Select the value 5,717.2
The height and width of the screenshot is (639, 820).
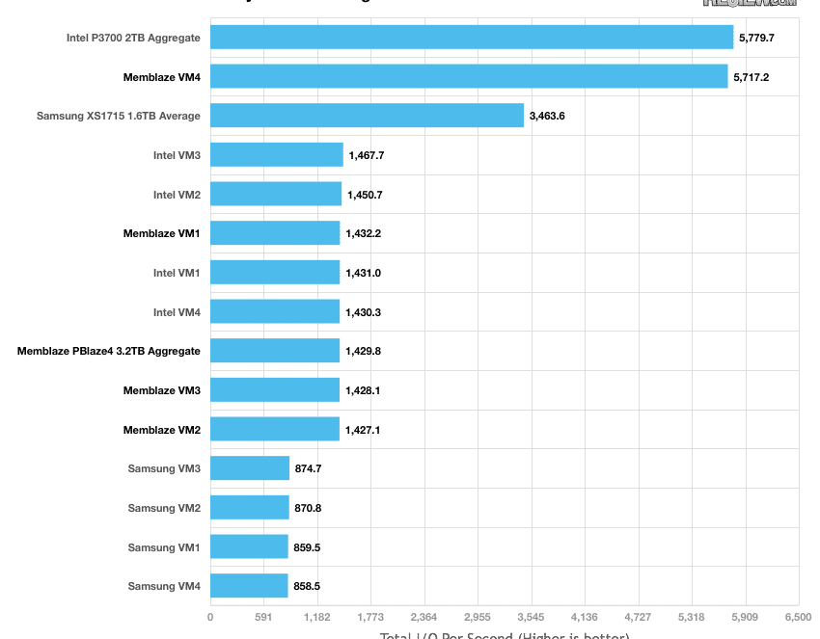tap(751, 77)
